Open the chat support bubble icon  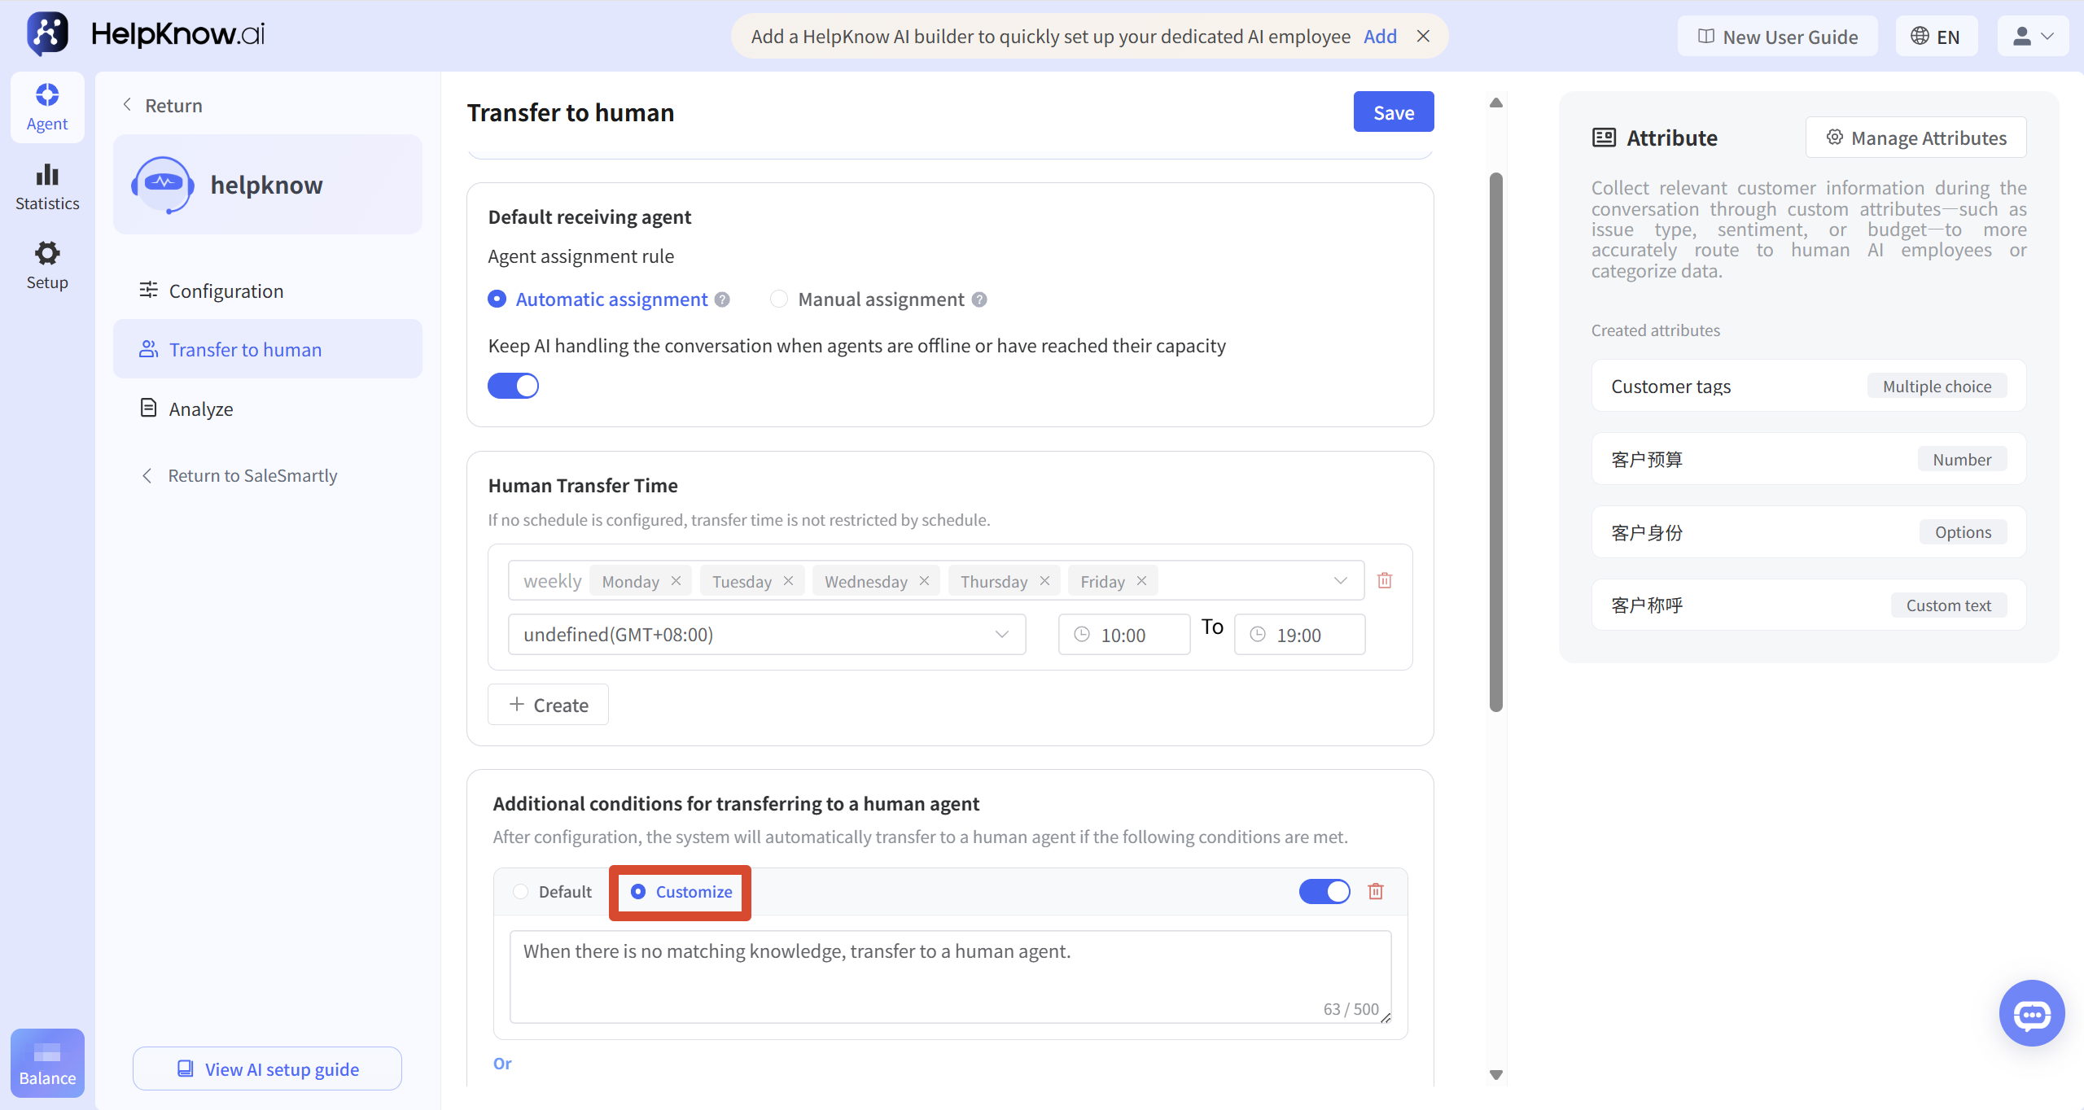click(x=2032, y=1013)
